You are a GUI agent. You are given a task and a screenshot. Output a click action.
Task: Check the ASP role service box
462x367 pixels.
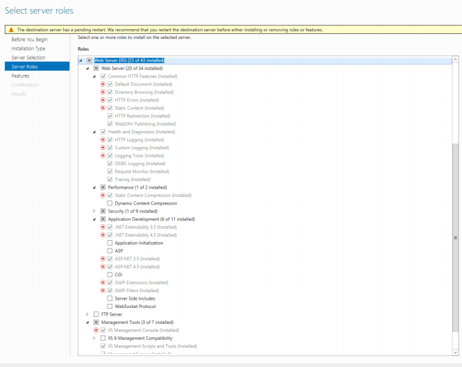click(110, 251)
